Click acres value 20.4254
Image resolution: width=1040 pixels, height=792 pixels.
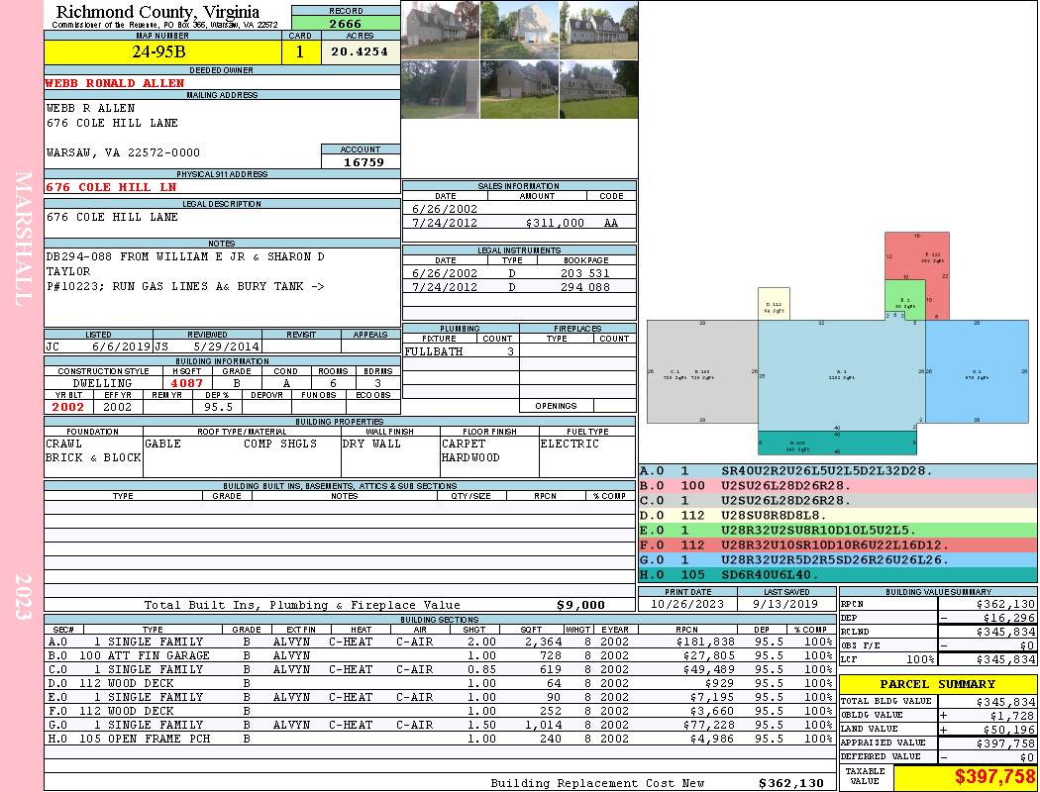pos(360,51)
